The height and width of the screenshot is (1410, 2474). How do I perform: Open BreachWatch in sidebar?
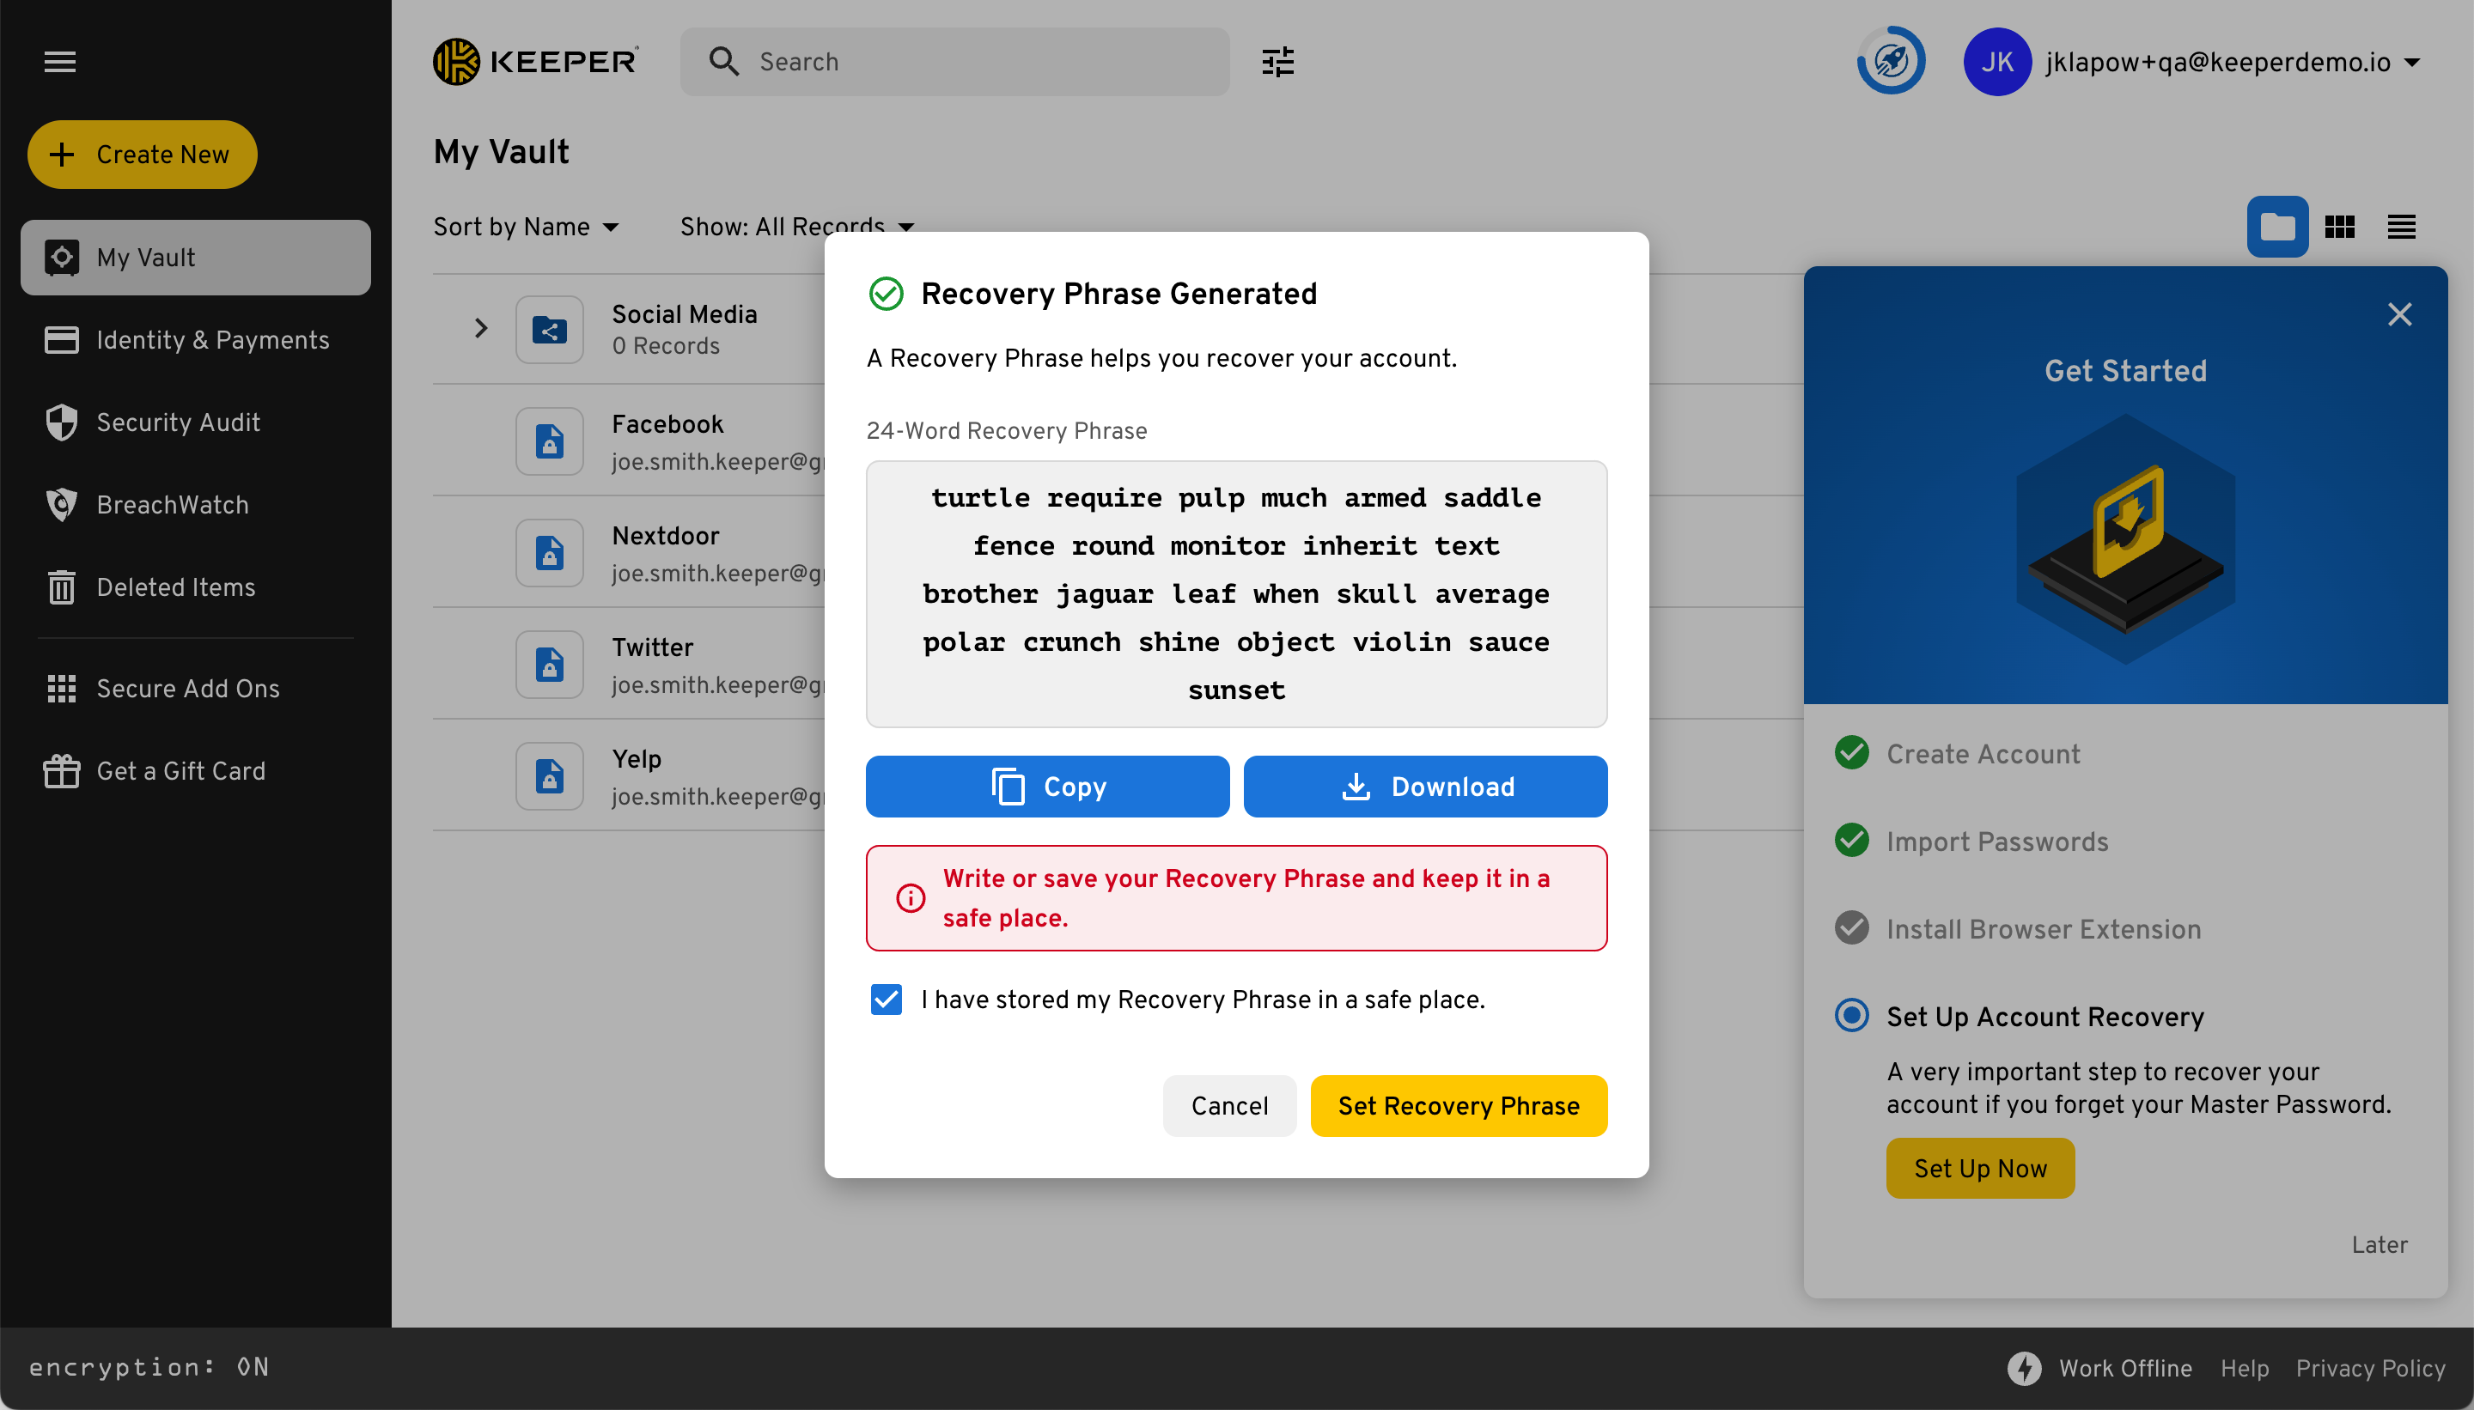173,506
